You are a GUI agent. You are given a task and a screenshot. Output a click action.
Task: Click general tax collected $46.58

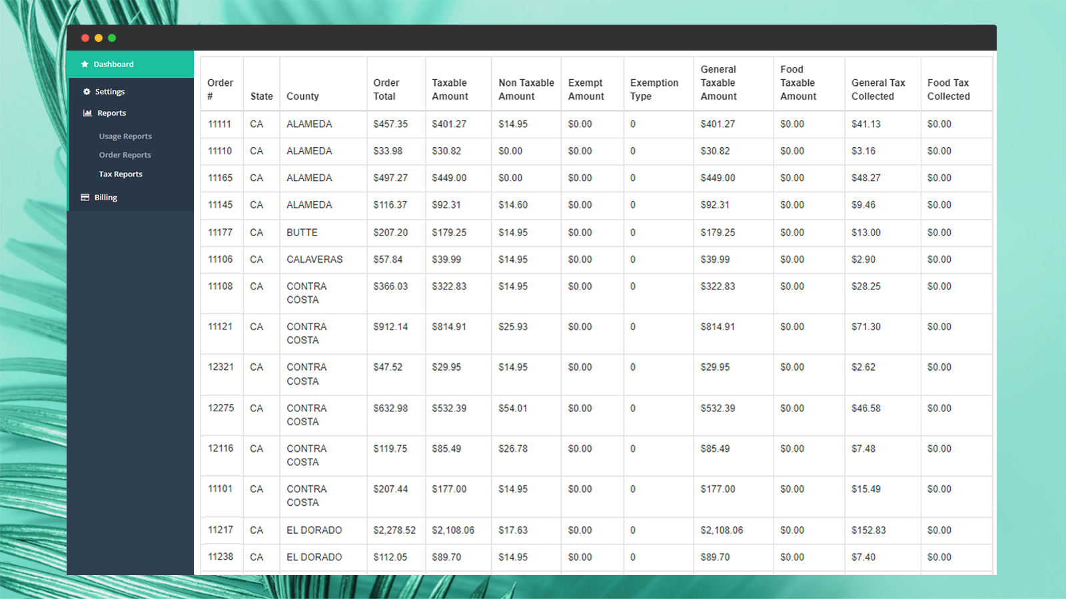coord(866,408)
